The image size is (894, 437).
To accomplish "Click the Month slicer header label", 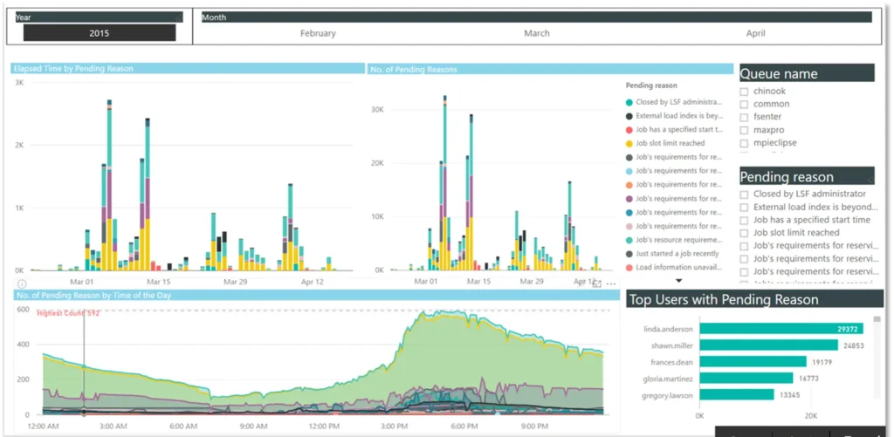I will pos(214,17).
